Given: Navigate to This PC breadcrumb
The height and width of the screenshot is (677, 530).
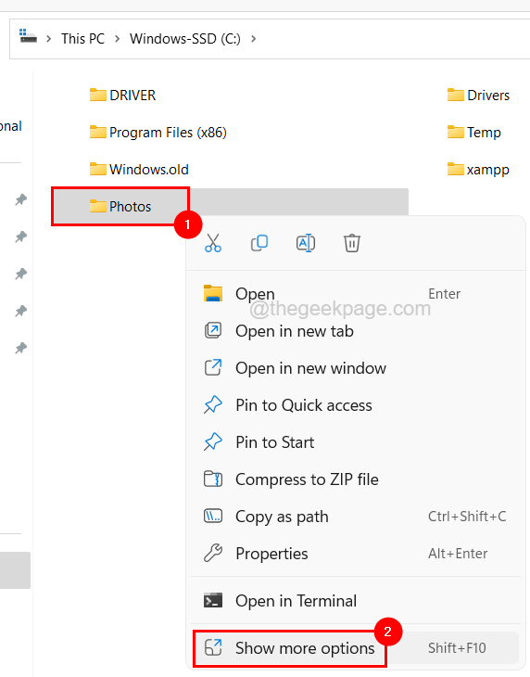Looking at the screenshot, I should tap(82, 39).
